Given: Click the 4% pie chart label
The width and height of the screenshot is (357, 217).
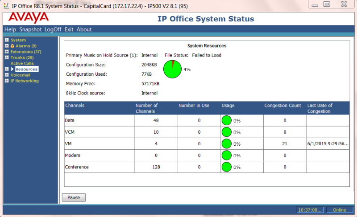Looking at the screenshot, I should [x=187, y=70].
